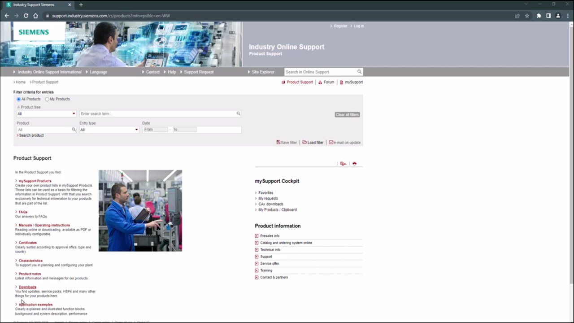Open the FAQs link under Product Support
Screen dimensions: 574x323
pyautogui.click(x=23, y=212)
